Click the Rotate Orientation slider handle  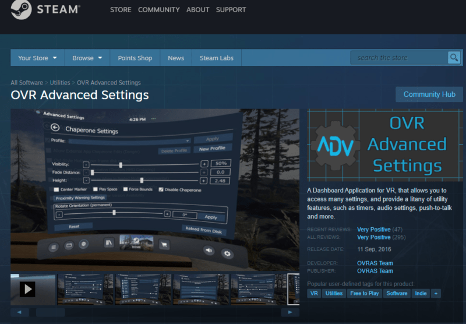pyautogui.click(x=114, y=212)
